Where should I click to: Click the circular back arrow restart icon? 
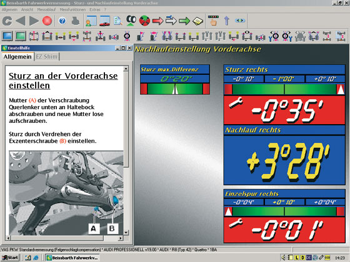pyautogui.click(x=7, y=21)
